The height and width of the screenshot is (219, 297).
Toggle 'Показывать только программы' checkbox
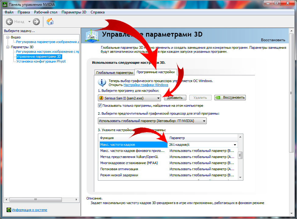tap(100, 106)
